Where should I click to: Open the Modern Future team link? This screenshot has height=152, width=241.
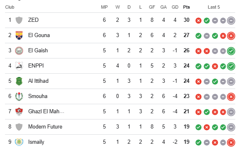pos(45,127)
